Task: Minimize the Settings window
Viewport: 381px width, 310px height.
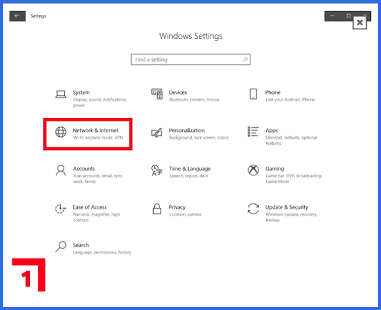Action: [332, 16]
